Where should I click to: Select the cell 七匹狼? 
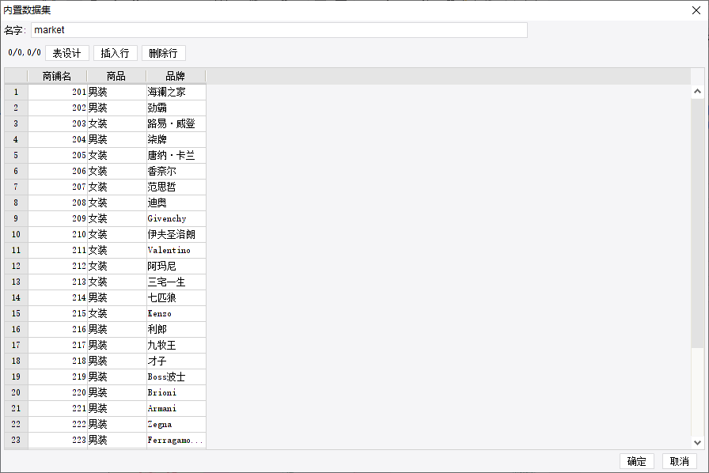(x=176, y=298)
